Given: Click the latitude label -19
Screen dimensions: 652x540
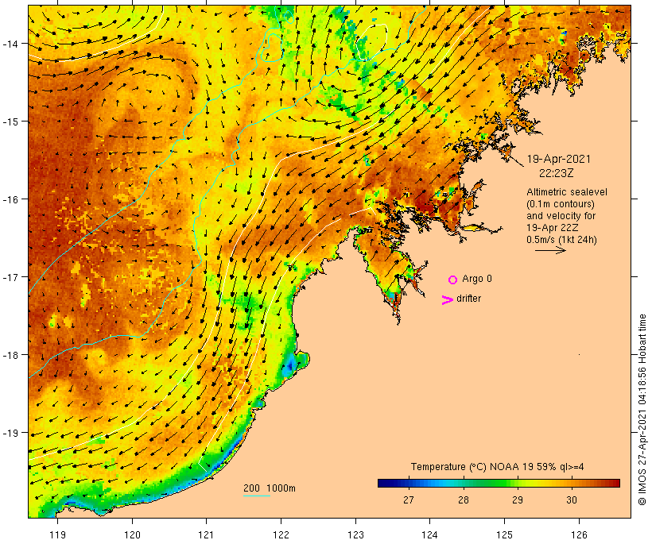Looking at the screenshot, I should (x=10, y=433).
